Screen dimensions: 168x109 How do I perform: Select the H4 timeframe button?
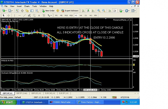[81, 15]
